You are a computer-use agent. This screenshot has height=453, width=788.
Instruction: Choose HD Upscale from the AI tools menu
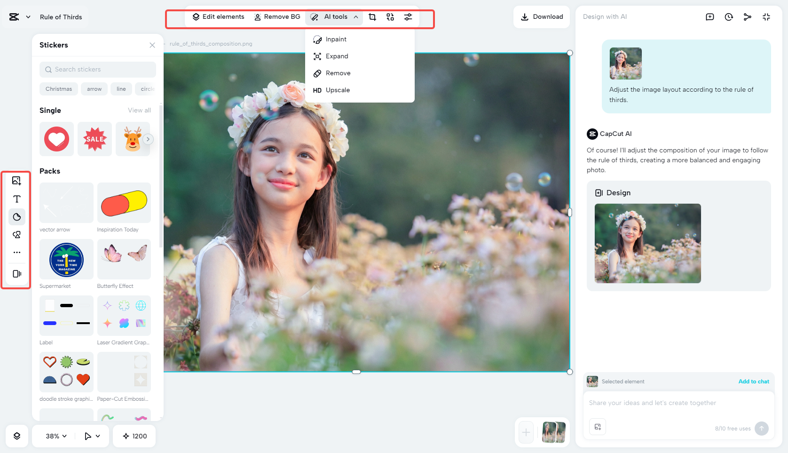click(x=360, y=90)
